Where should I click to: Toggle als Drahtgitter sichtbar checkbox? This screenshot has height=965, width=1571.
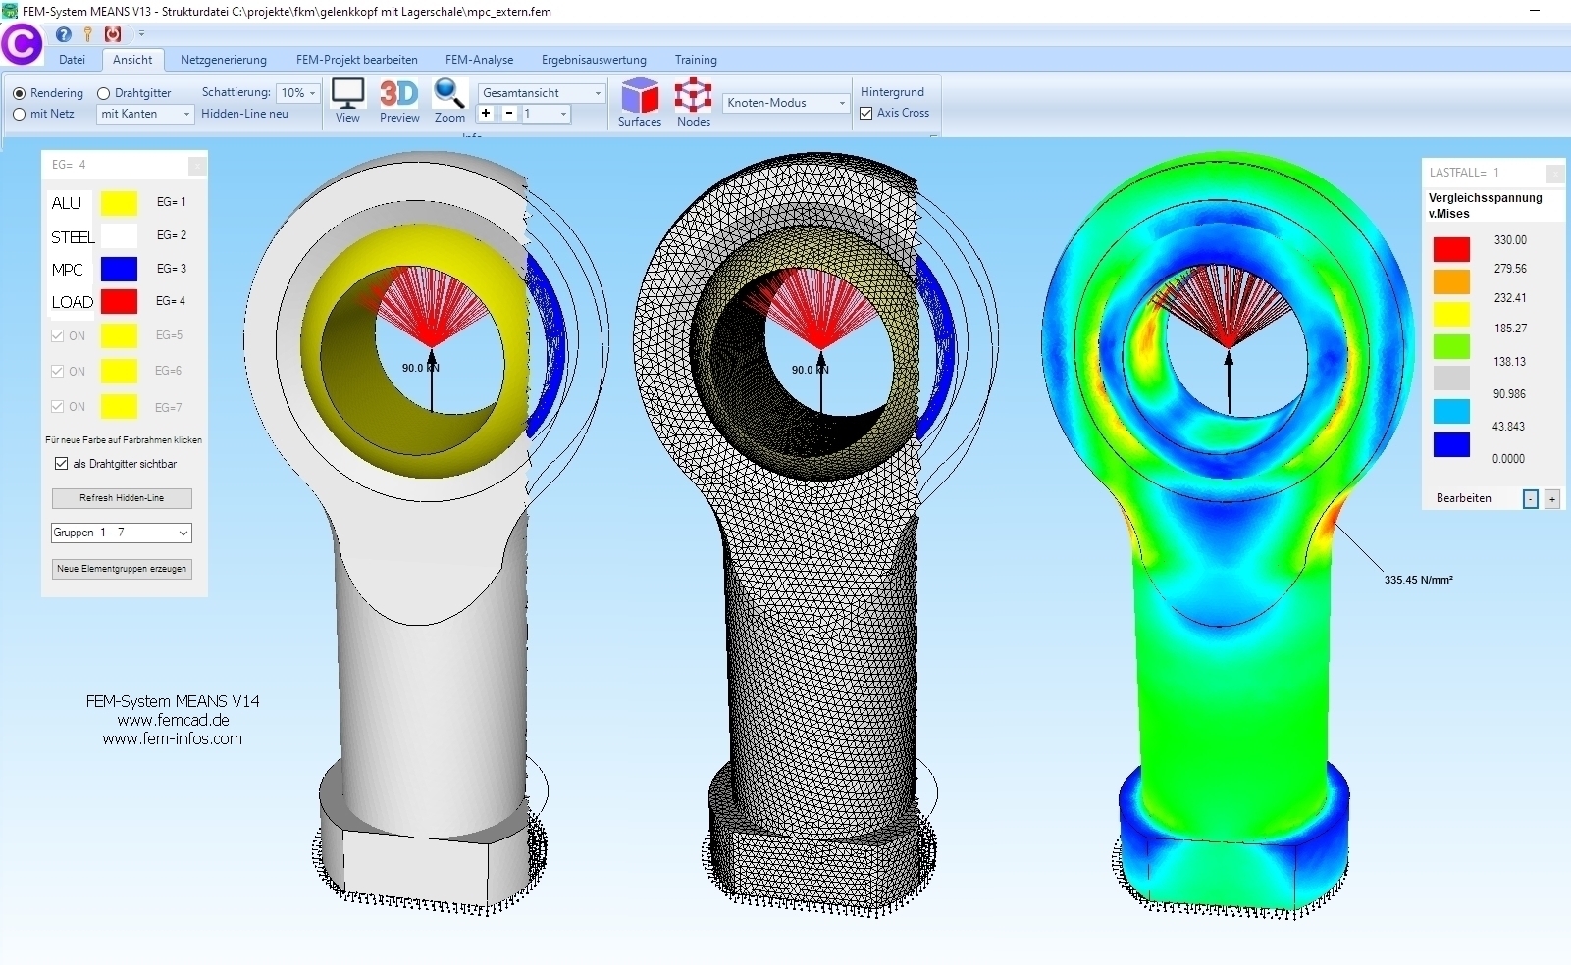62,463
